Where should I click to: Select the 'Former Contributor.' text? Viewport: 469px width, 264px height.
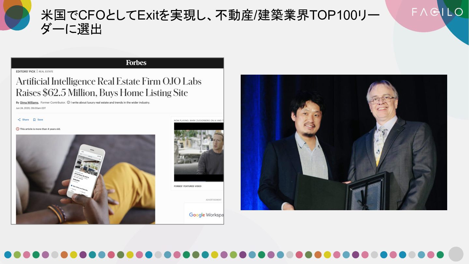pyautogui.click(x=53, y=102)
